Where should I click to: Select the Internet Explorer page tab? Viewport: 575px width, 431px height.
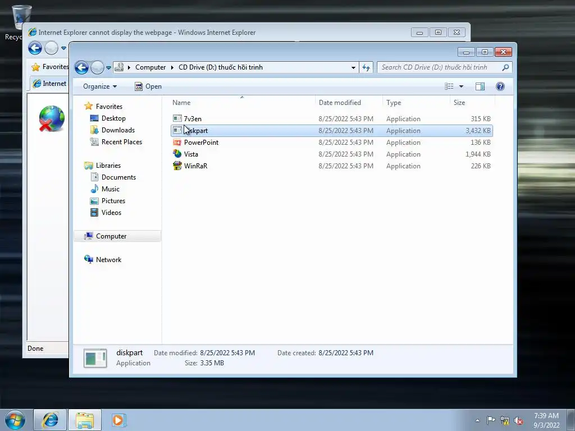pos(49,84)
